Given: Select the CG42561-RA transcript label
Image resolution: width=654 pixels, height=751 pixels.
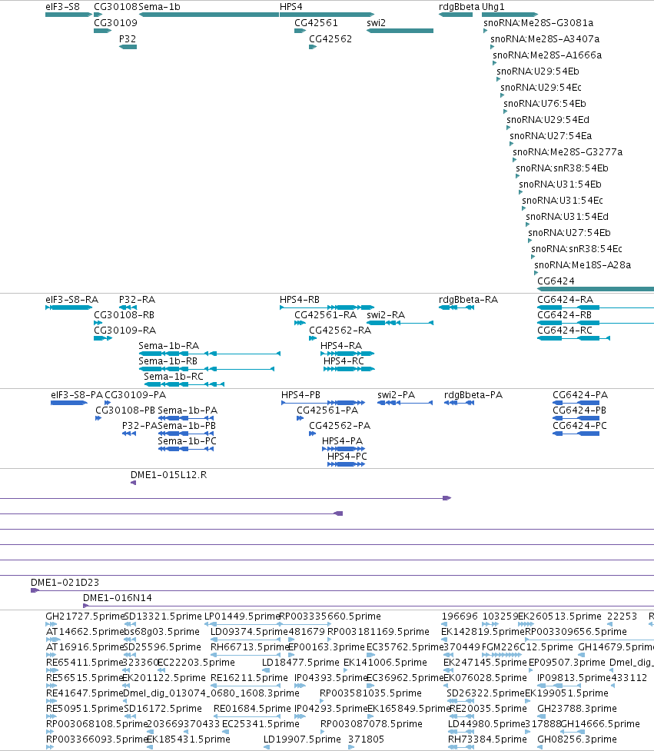Looking at the screenshot, I should (326, 315).
